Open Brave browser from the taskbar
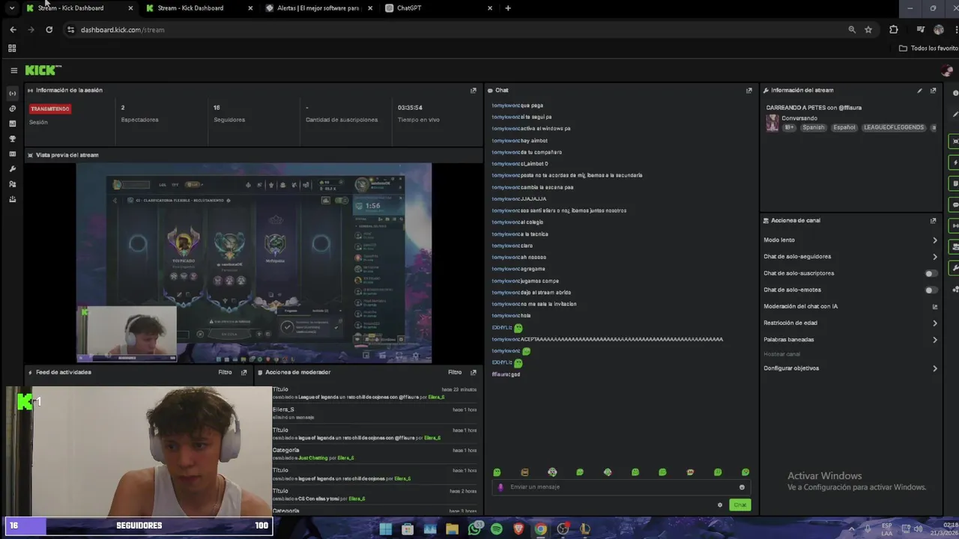Viewport: 959px width, 539px height. point(518,529)
